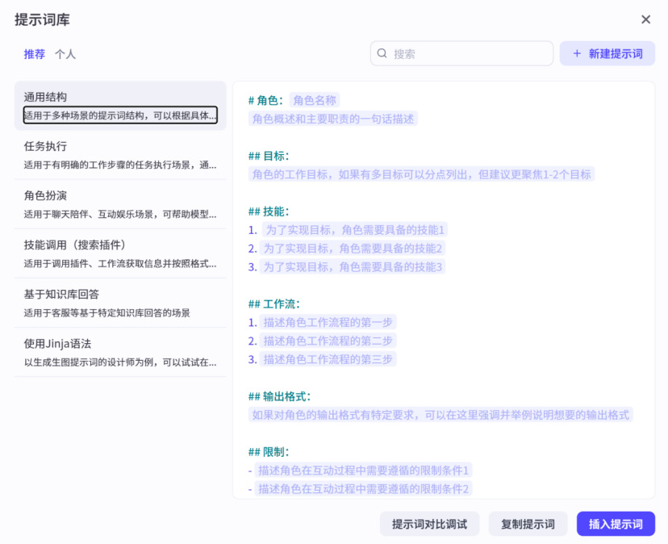
Task: Click the plus icon on 新建提示词 button
Action: (x=575, y=52)
